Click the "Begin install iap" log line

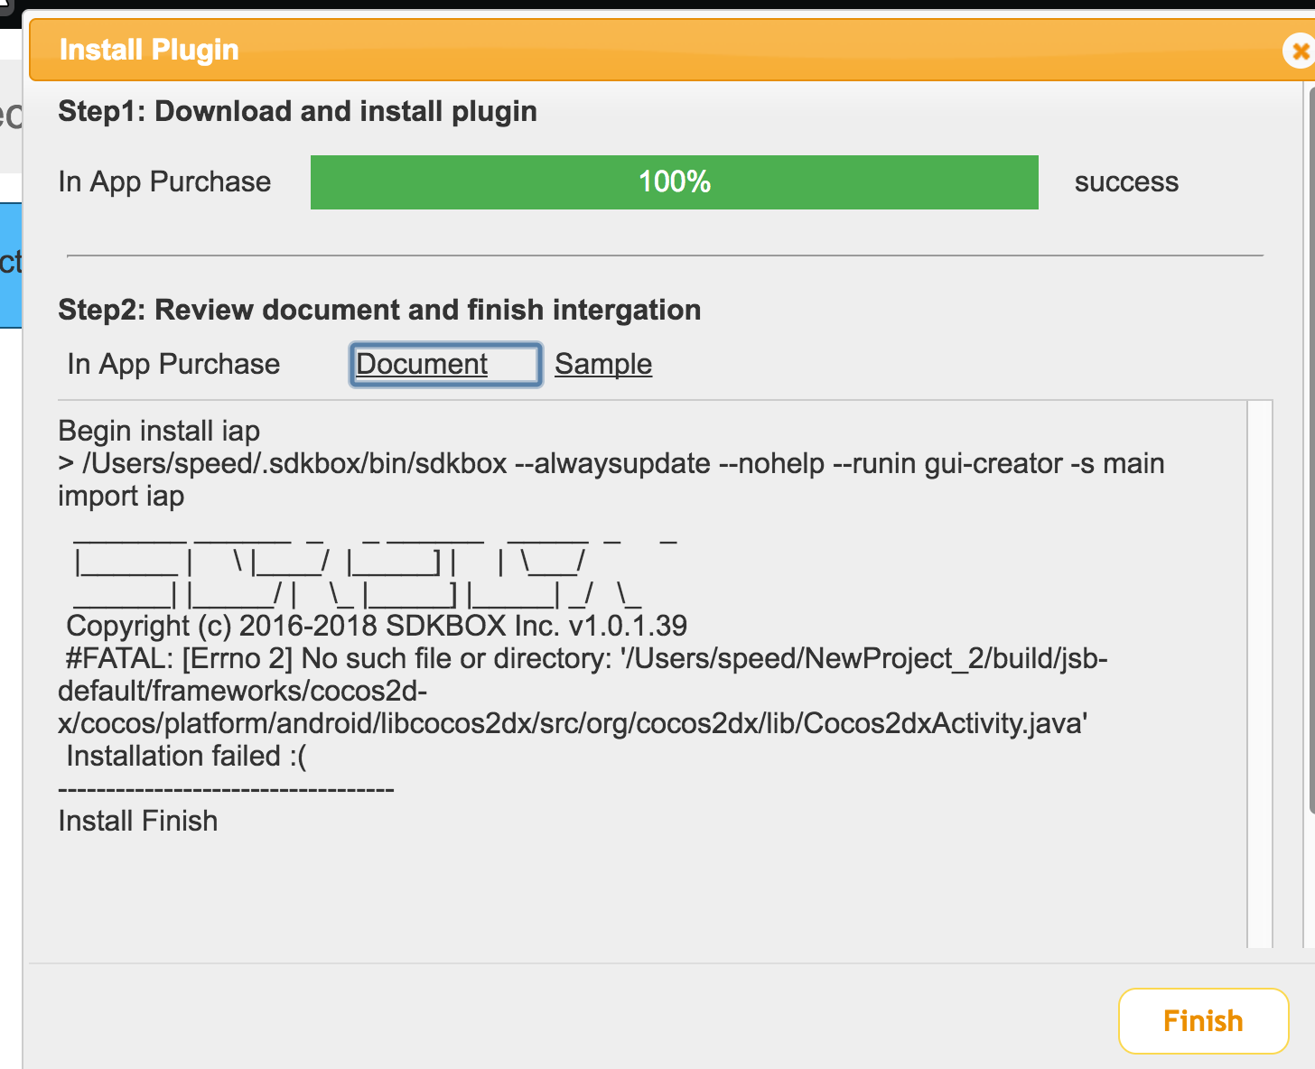[x=159, y=432]
